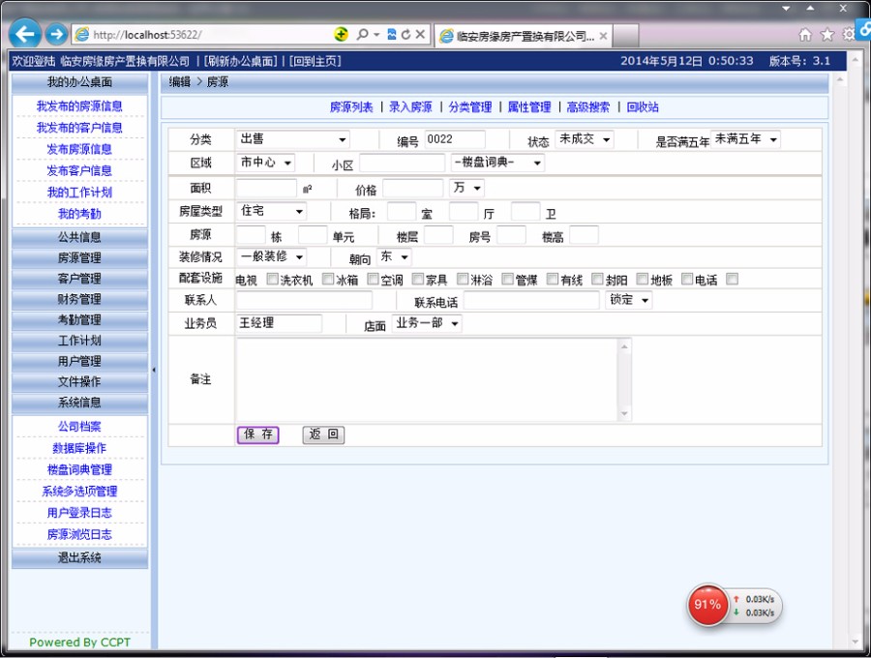Open the 店面 dropdown showing 业务一部
Screen dimensions: 871x658
pos(427,323)
